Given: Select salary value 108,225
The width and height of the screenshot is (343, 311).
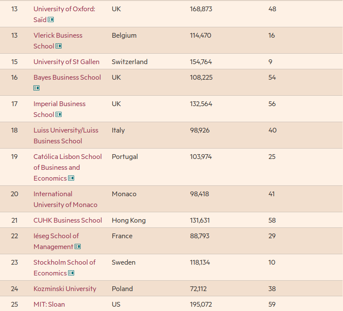Looking at the screenshot, I should pos(201,78).
